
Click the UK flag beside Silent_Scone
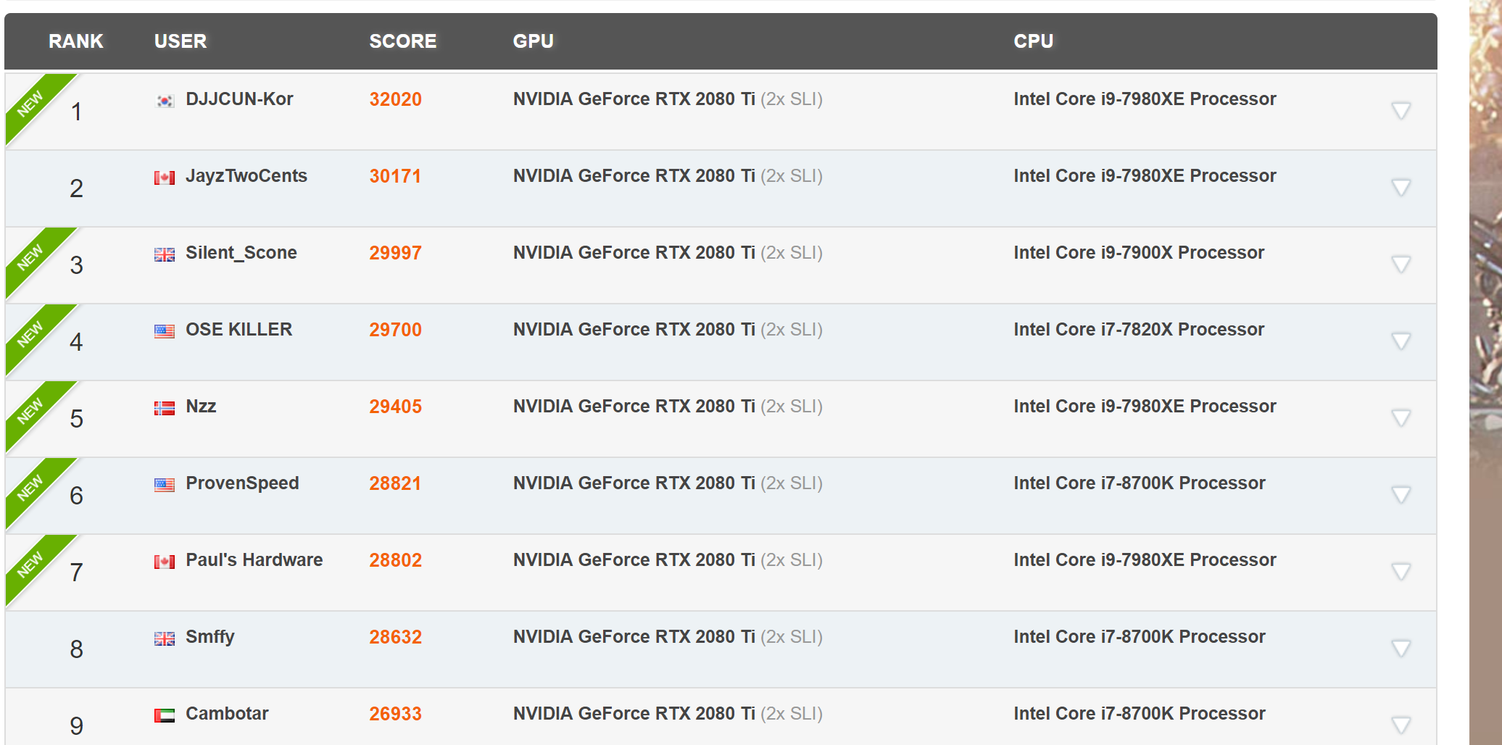165,254
